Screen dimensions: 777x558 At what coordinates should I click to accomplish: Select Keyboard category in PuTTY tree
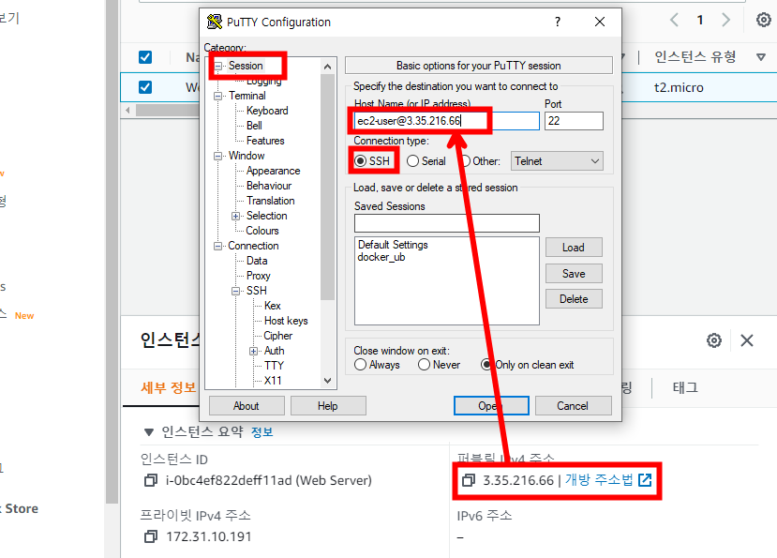point(267,111)
